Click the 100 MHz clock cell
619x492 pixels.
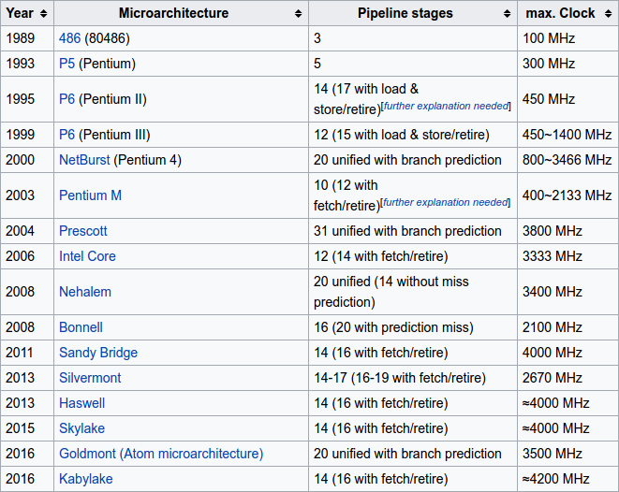tap(567, 38)
